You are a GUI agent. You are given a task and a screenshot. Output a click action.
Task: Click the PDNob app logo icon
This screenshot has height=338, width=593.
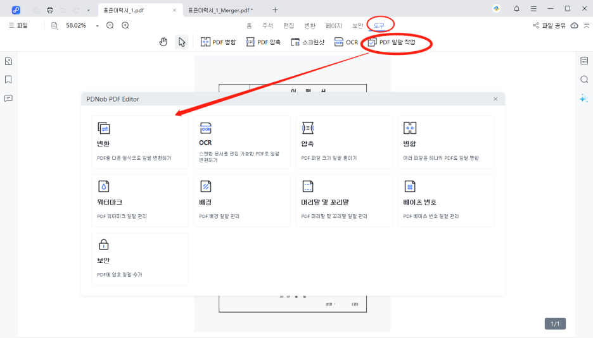coord(16,10)
